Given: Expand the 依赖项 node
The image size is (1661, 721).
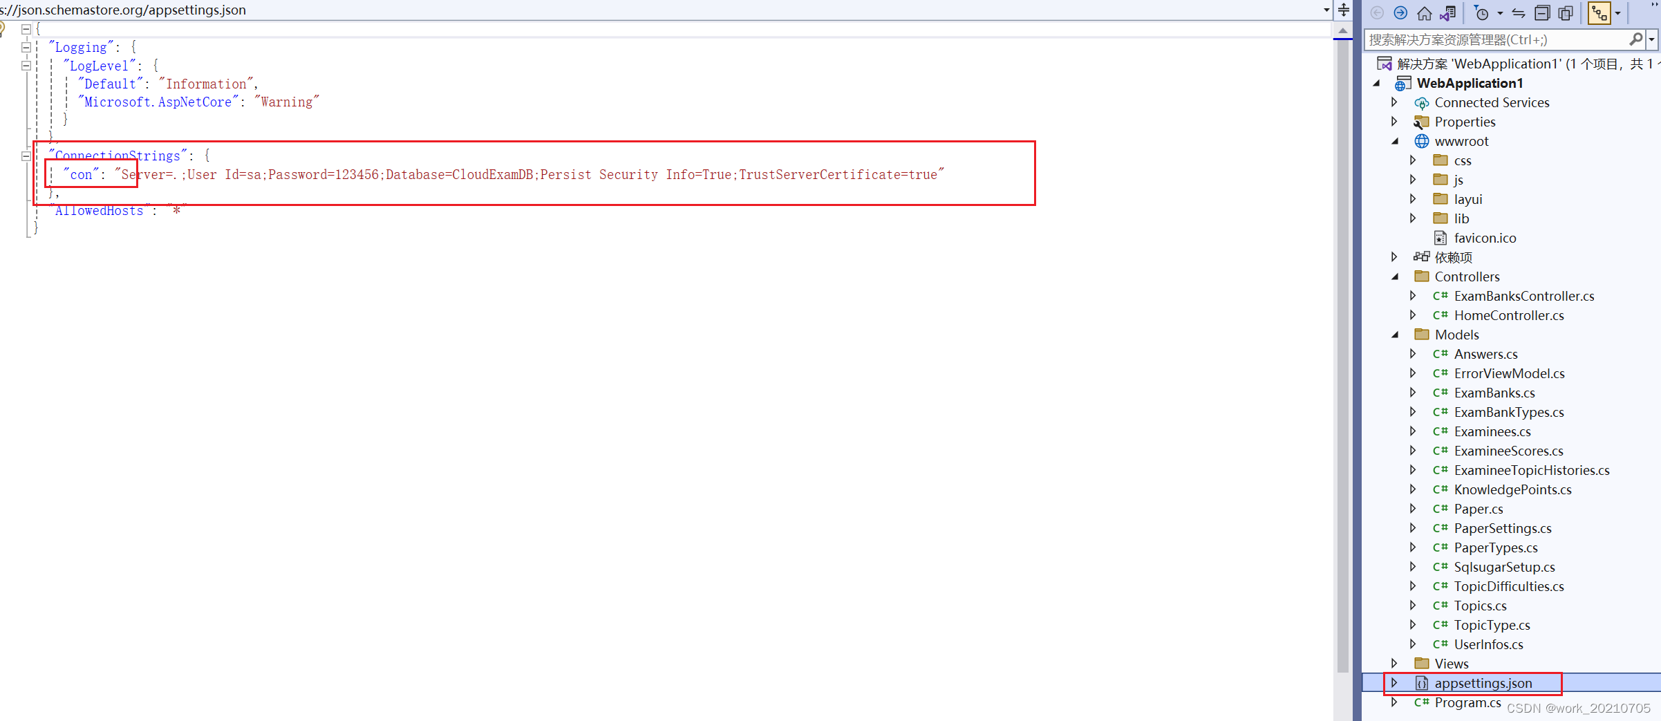Looking at the screenshot, I should [1394, 256].
